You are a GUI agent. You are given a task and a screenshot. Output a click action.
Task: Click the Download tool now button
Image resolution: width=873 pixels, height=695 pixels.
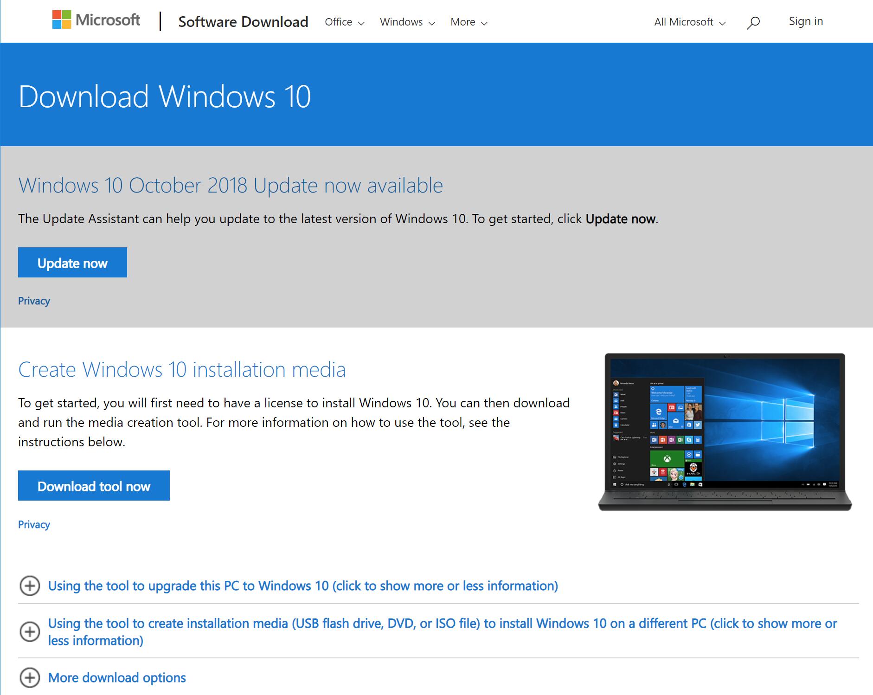tap(94, 486)
